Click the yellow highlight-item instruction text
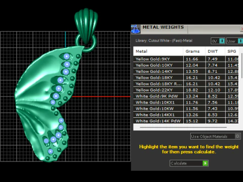The height and width of the screenshot is (182, 243). tap(189, 149)
